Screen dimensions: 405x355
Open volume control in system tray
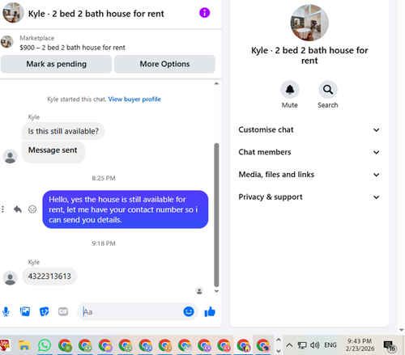(x=314, y=345)
